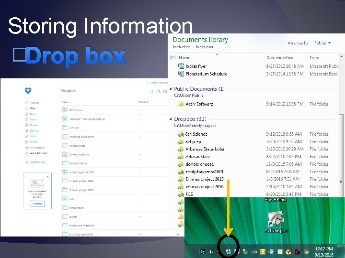Open Emmas project 2015 folder on Dropbox web
Image resolution: width=345 pixels, height=258 pixels.
tap(81, 190)
